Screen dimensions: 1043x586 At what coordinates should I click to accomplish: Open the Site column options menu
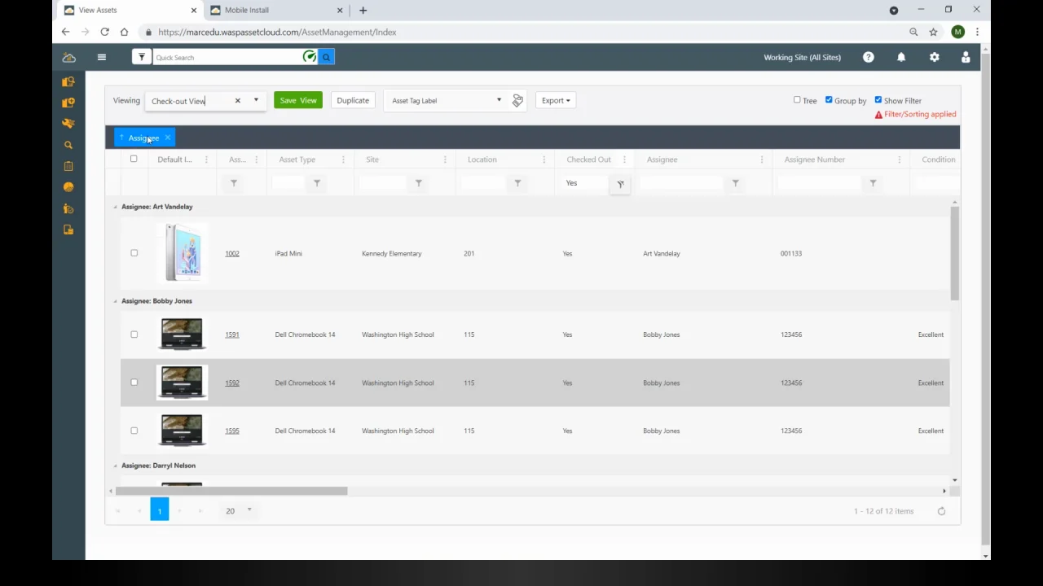click(x=445, y=160)
